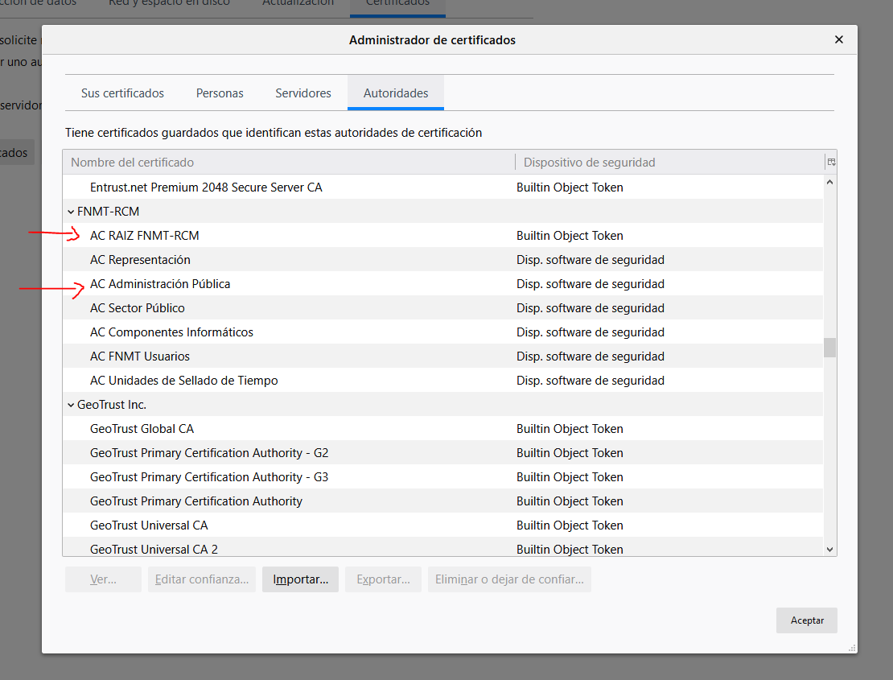The height and width of the screenshot is (680, 893).
Task: Select GeoTrust Universal CA certificate
Action: (x=443, y=525)
